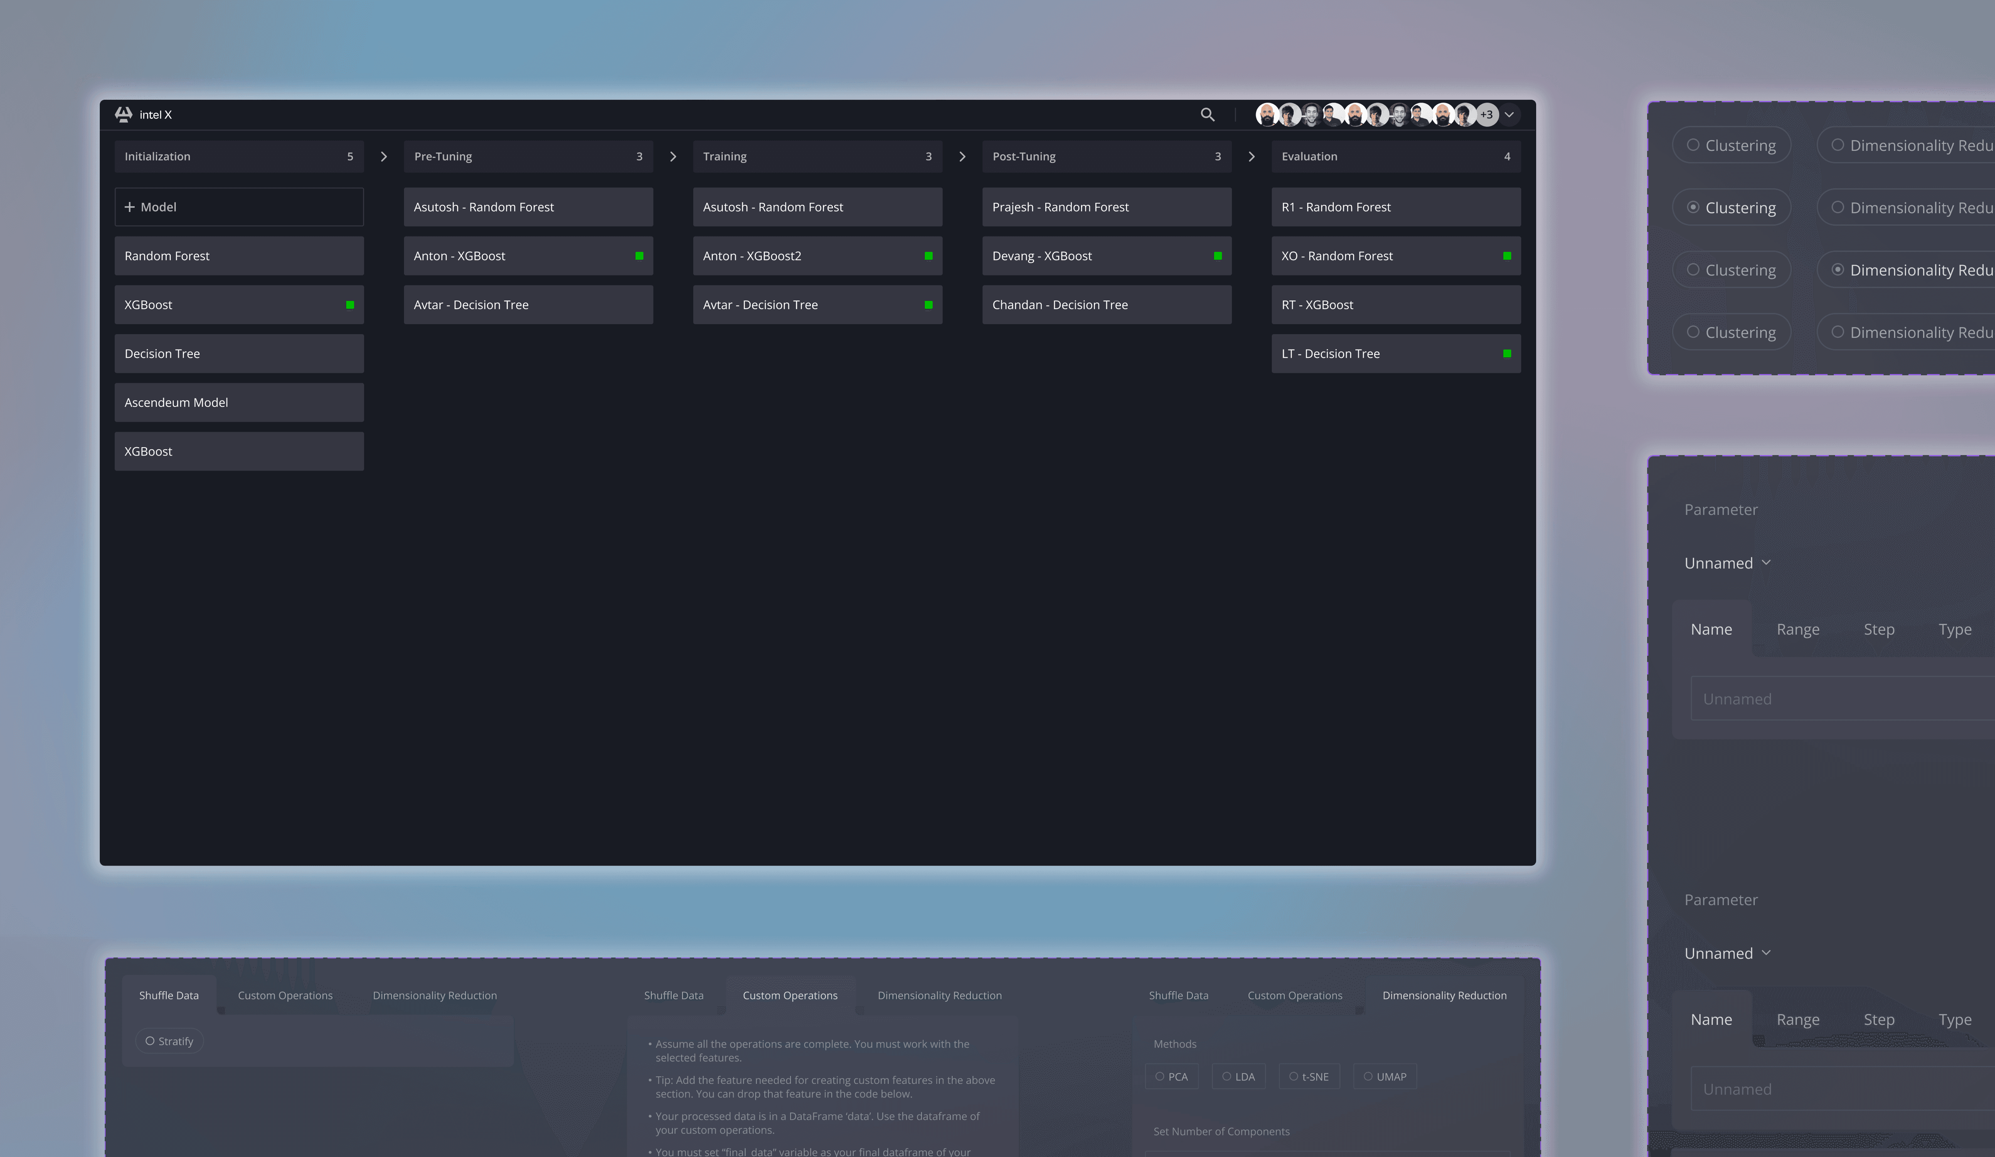Select the PCA method radio button
The image size is (1995, 1157).
pyautogui.click(x=1160, y=1076)
